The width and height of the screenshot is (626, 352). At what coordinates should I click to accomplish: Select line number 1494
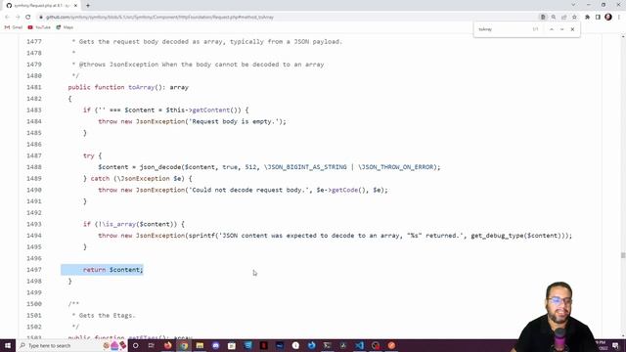pos(34,236)
